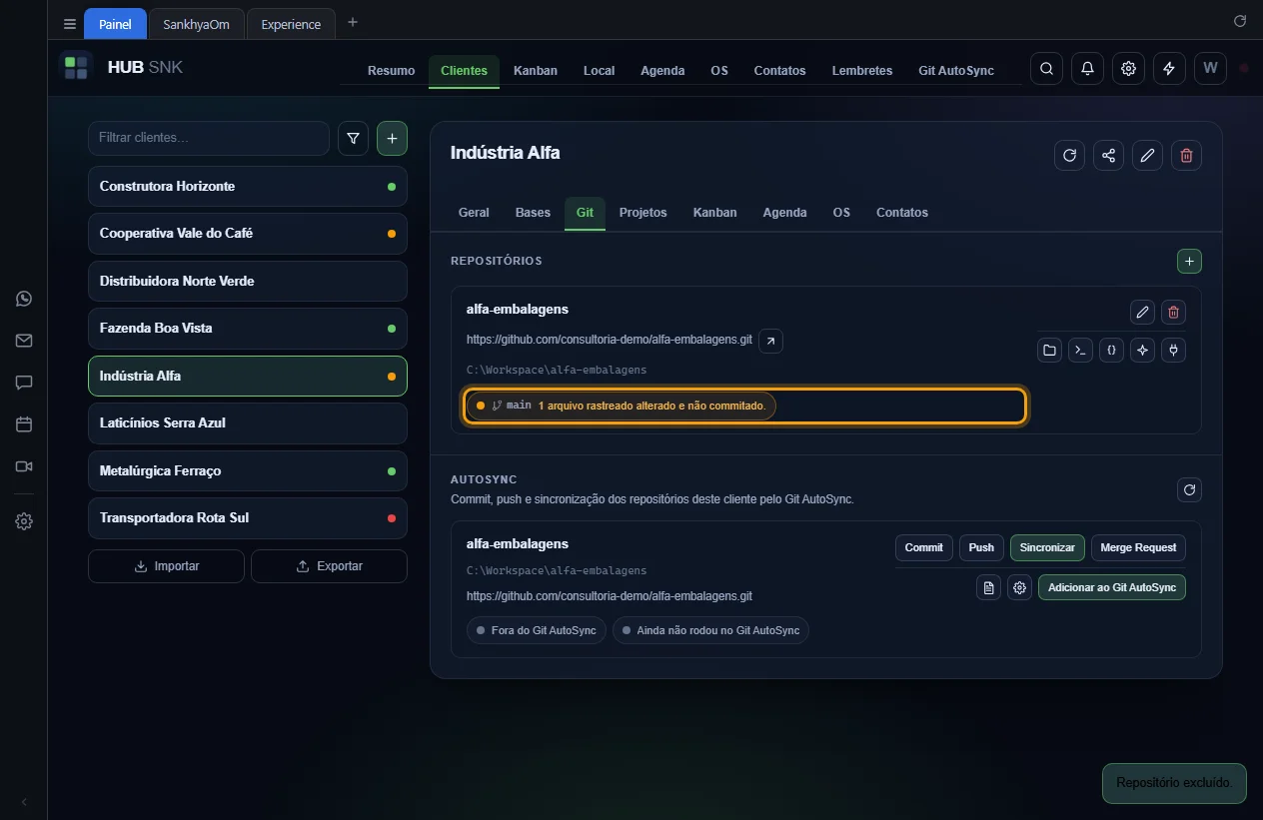
Task: Select client Cooperativa Vale do Café
Action: point(248,234)
